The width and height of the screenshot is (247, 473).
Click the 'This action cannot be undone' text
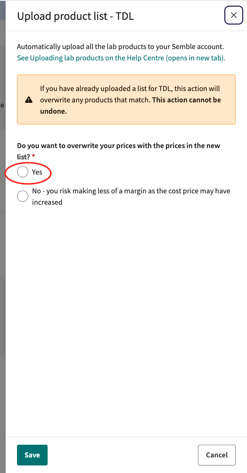[131, 105]
